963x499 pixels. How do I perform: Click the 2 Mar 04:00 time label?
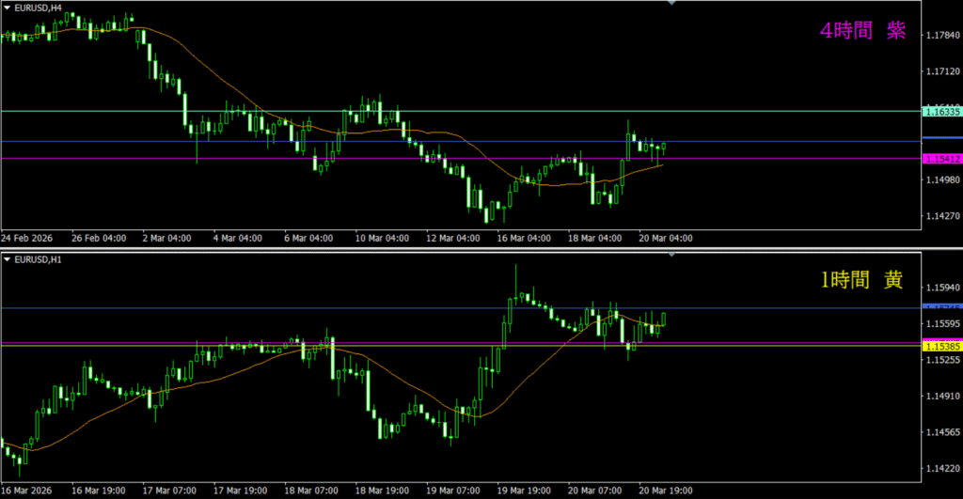(x=166, y=238)
